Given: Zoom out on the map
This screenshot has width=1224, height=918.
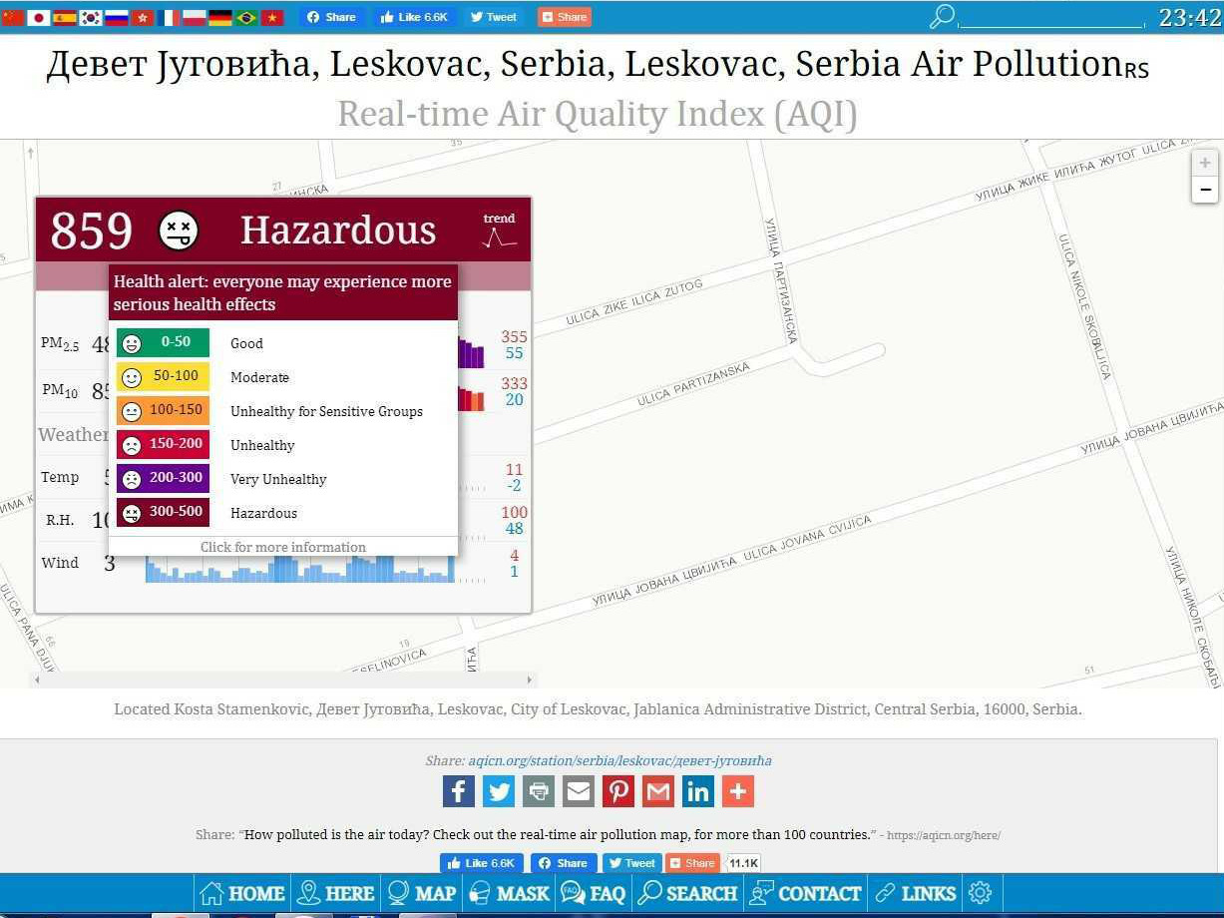Looking at the screenshot, I should pyautogui.click(x=1205, y=190).
